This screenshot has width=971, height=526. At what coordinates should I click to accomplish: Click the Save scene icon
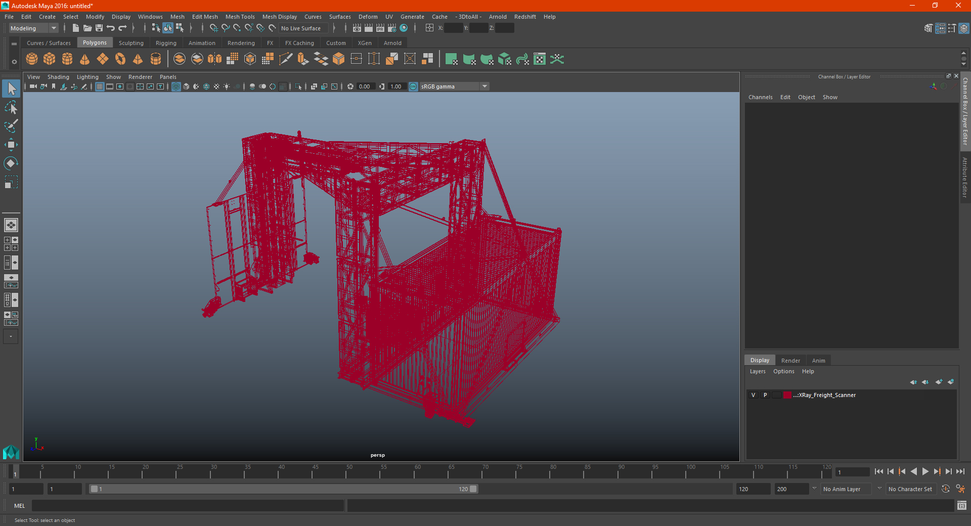(x=99, y=28)
